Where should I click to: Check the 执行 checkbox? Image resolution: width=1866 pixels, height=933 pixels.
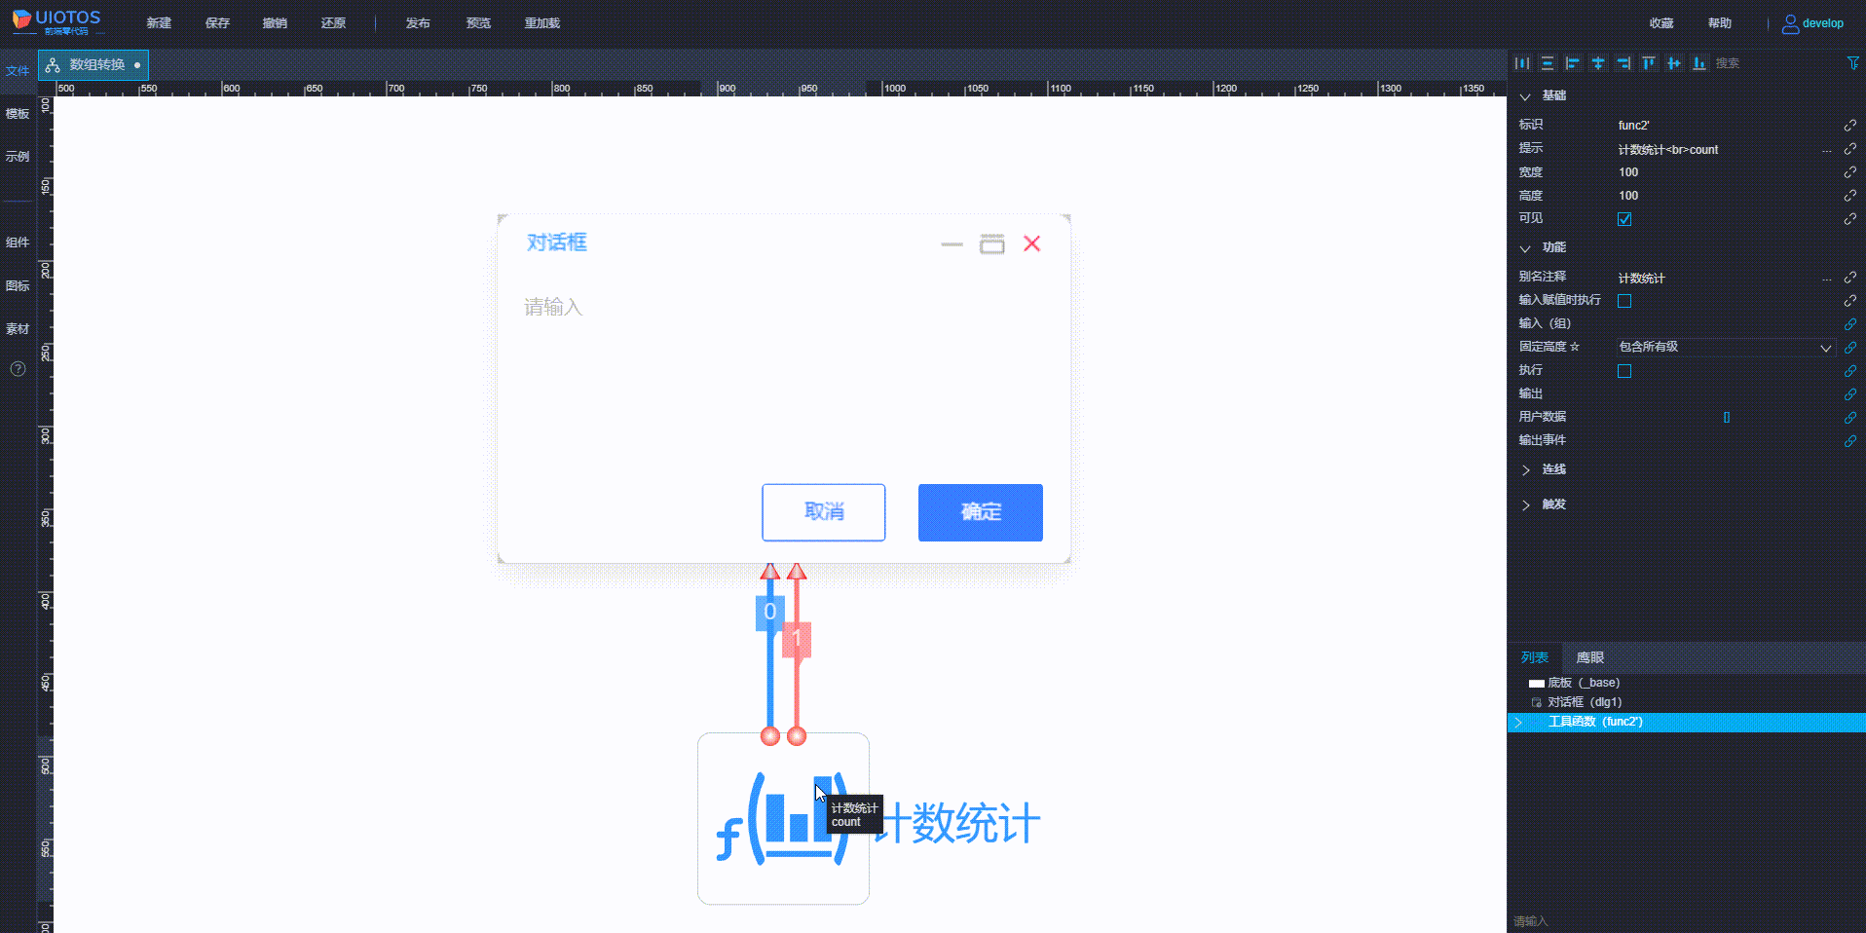coord(1623,370)
